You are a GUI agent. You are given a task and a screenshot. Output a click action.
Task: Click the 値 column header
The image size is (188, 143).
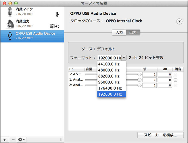[x=149, y=69]
